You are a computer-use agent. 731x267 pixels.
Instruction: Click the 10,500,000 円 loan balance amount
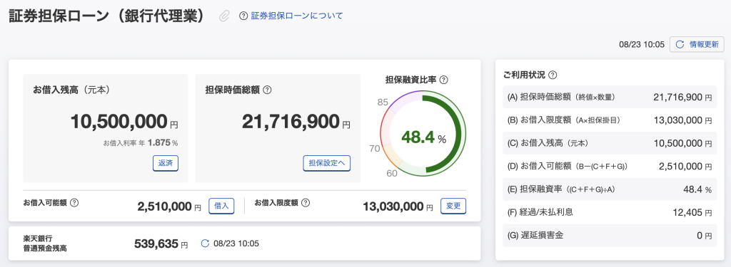click(124, 122)
